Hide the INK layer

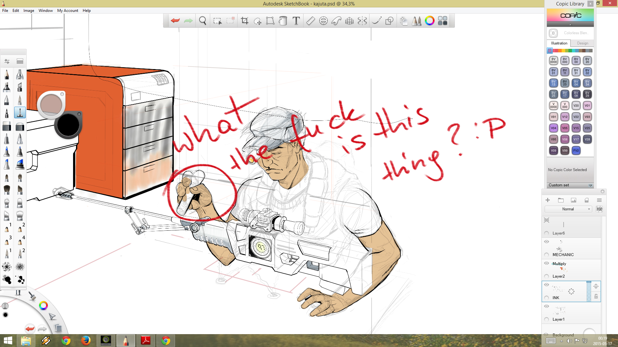[x=546, y=285]
